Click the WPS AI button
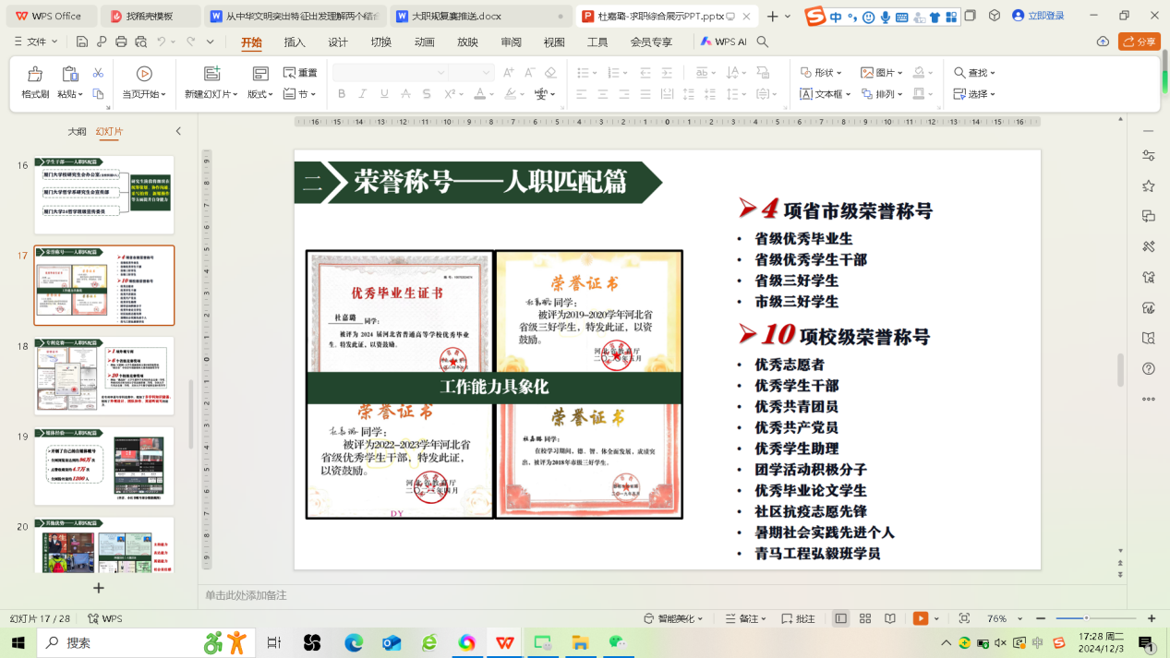The width and height of the screenshot is (1170, 658). [724, 42]
